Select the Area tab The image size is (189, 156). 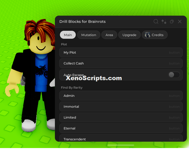(109, 35)
